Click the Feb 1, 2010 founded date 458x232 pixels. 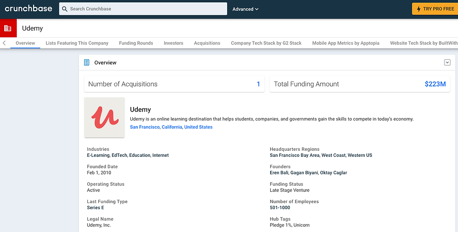point(99,173)
